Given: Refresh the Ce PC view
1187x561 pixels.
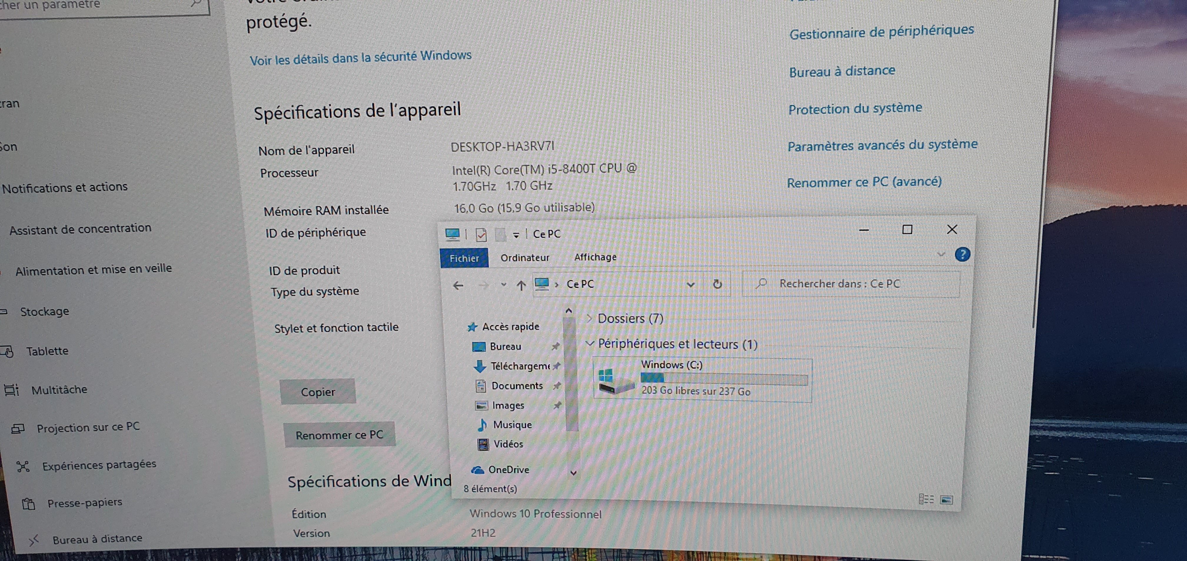Looking at the screenshot, I should click(717, 284).
